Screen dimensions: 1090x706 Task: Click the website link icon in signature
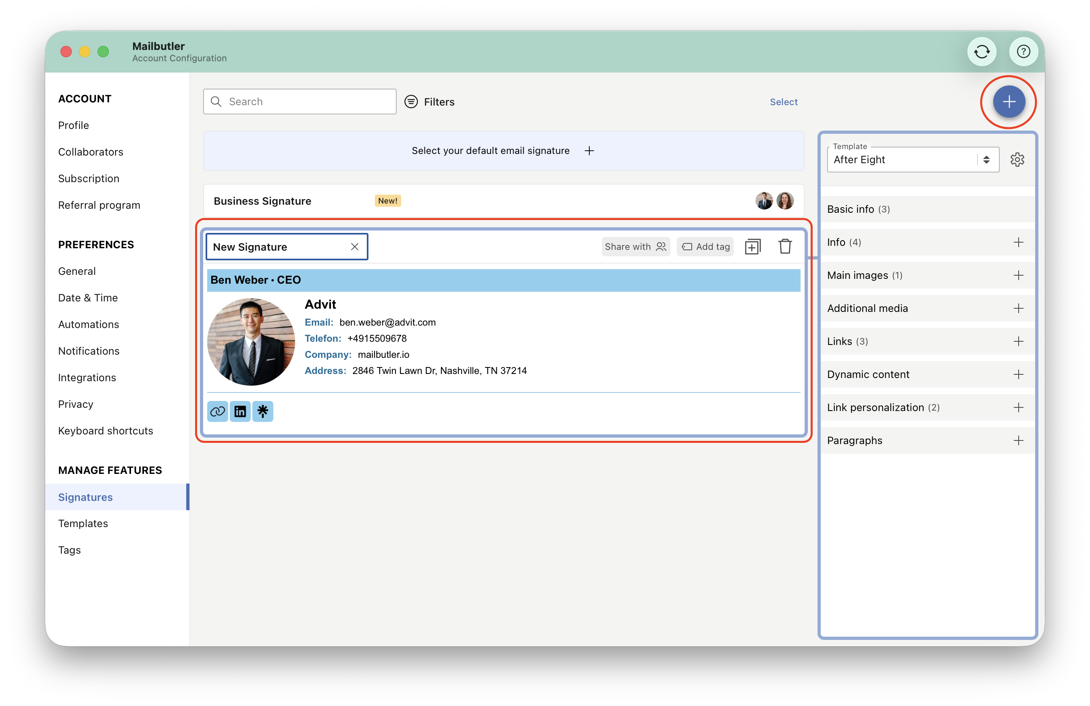(x=218, y=411)
